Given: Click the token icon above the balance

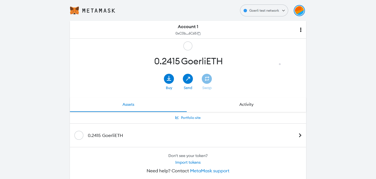Looking at the screenshot, I should click(188, 46).
